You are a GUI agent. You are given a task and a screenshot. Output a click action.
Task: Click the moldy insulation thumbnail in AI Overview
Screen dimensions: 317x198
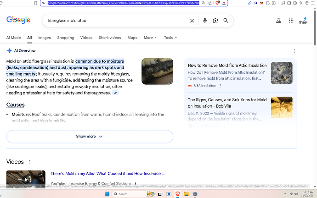(157, 71)
